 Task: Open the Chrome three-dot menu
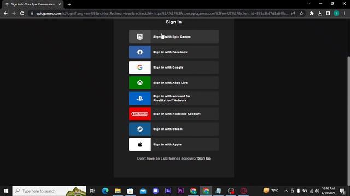pos(345,13)
